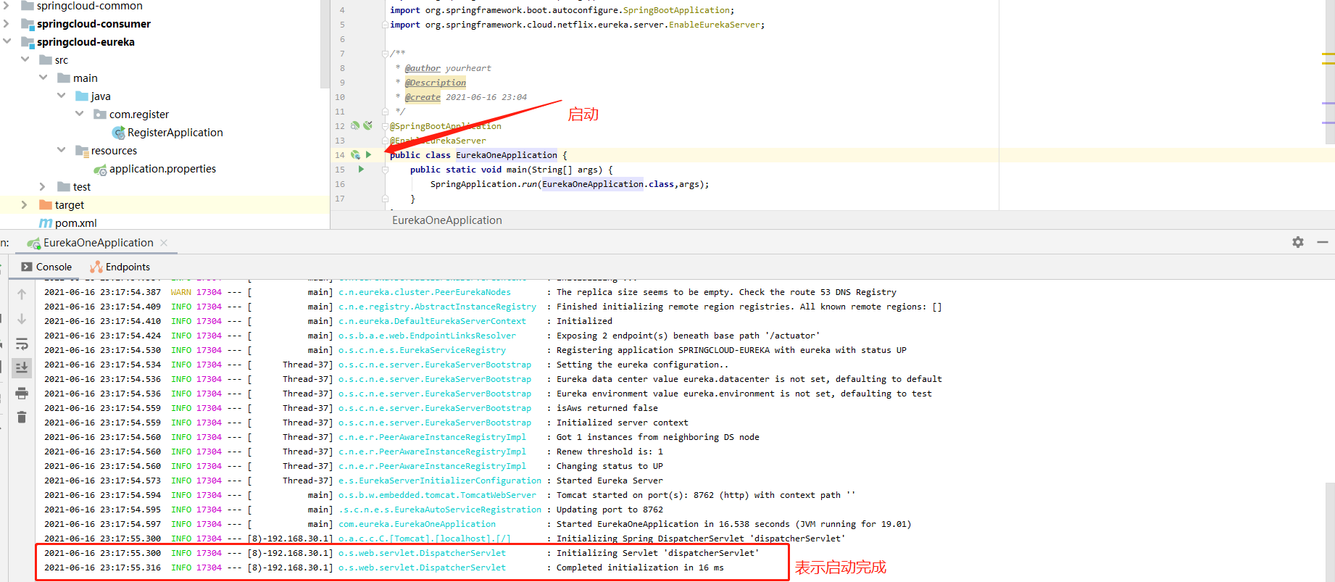Open e.s.EurekaServerInitializerConfiguration log link
The width and height of the screenshot is (1335, 582).
(440, 481)
